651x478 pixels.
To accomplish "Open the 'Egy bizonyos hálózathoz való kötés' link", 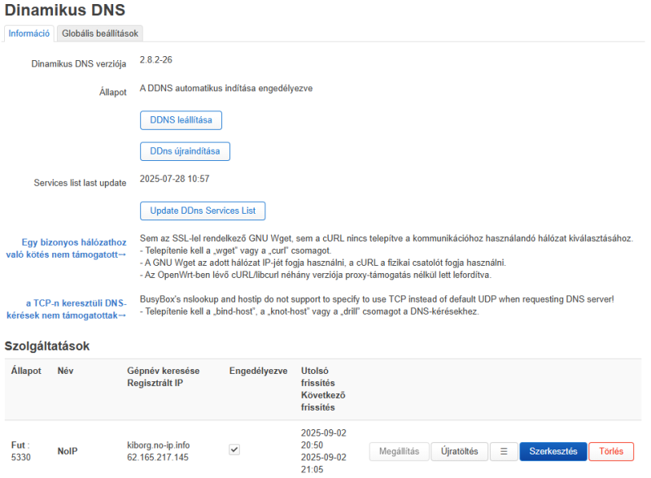I will click(66, 249).
